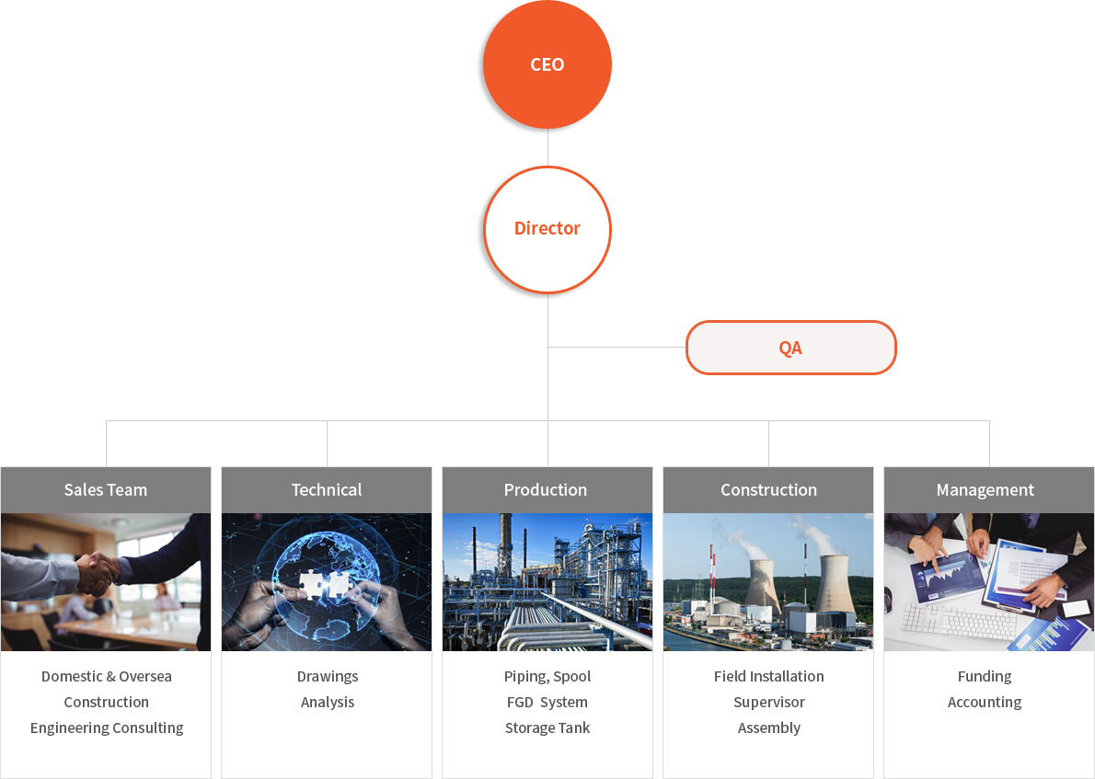1095x779 pixels.
Task: Select the Technical department header
Action: 327,490
